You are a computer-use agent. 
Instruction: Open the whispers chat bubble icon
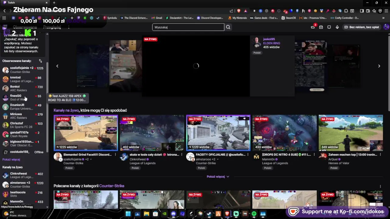(329, 27)
